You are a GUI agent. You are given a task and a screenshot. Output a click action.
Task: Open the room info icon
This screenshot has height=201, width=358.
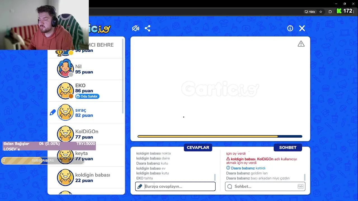[290, 28]
